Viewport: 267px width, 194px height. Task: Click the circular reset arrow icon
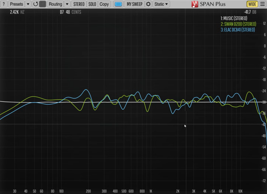tap(35, 4)
